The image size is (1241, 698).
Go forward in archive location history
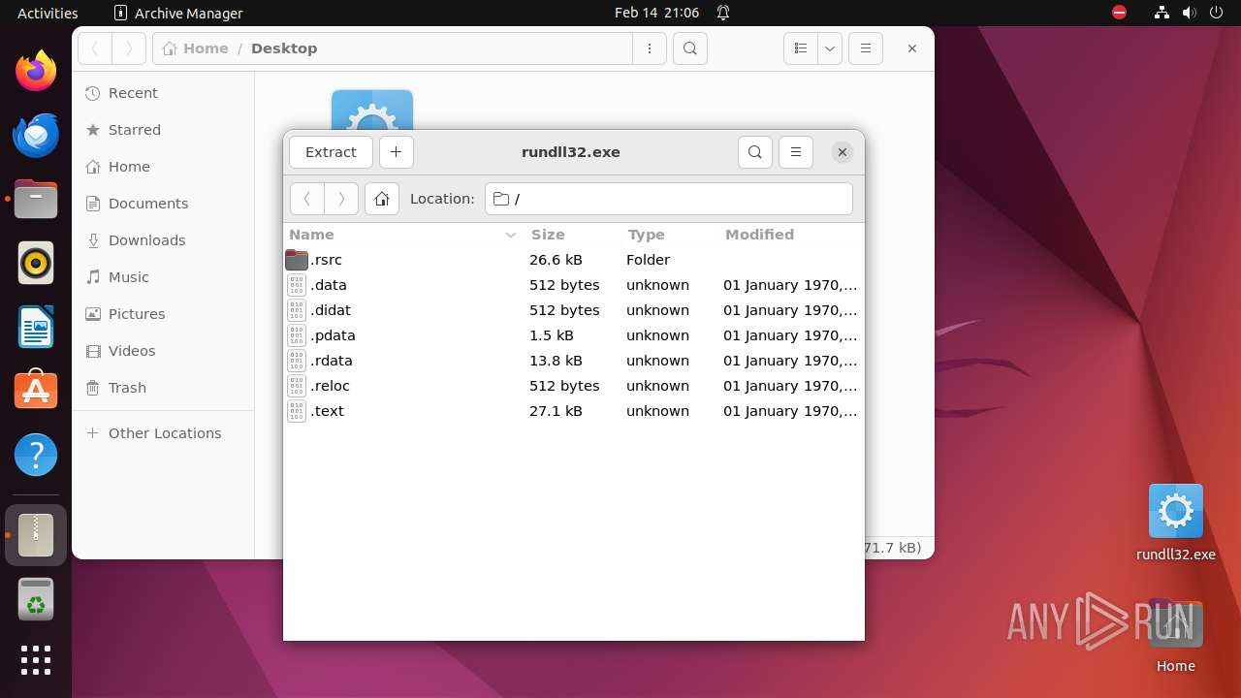[x=341, y=199]
